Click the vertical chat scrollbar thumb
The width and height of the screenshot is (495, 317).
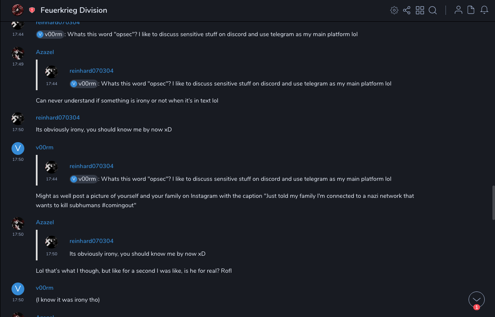point(493,202)
